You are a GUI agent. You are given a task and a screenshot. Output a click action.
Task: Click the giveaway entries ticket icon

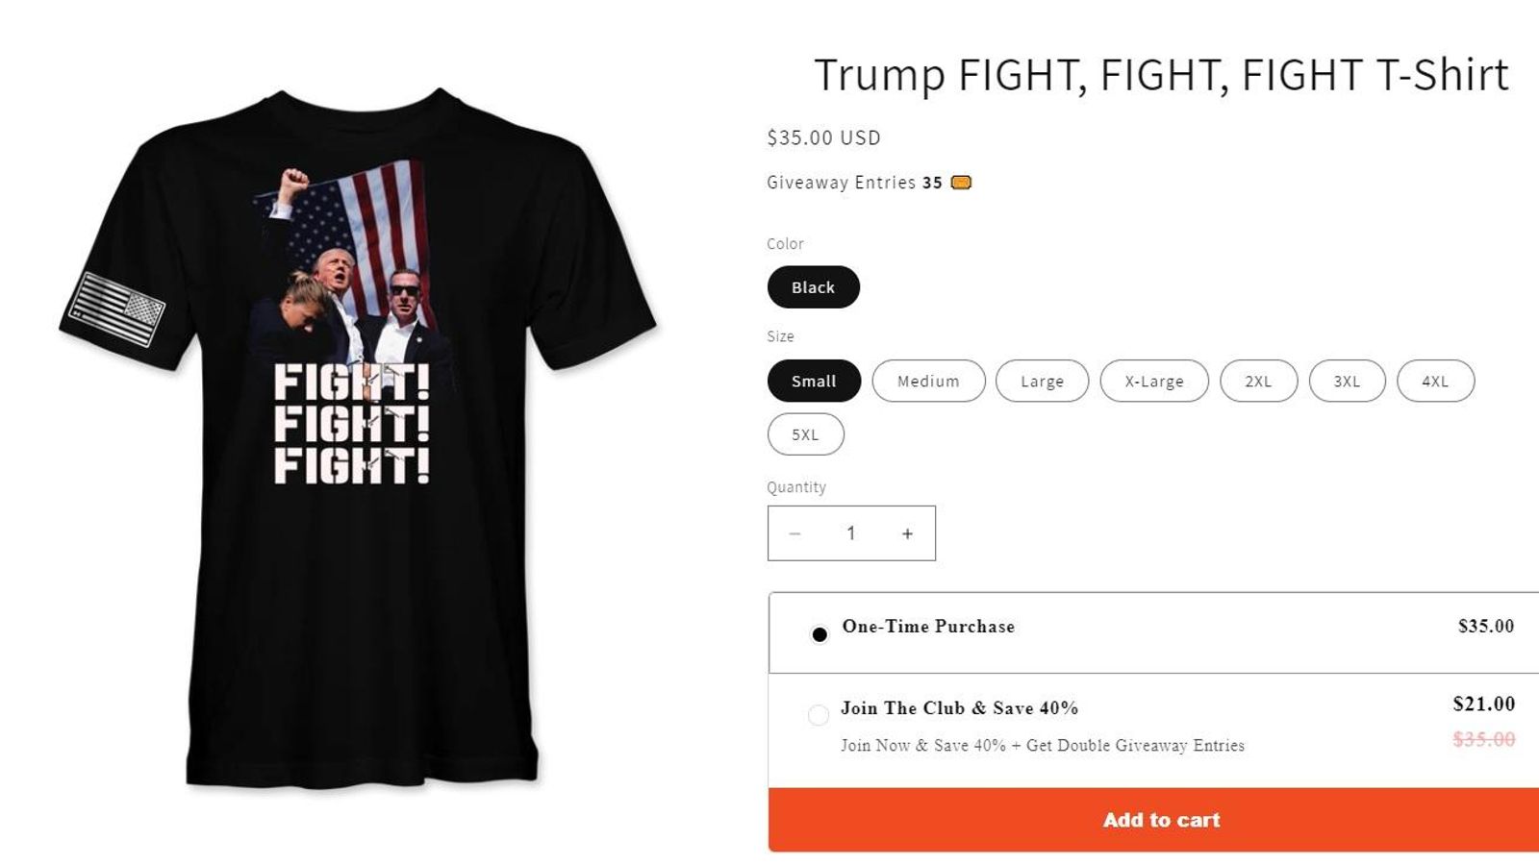961,183
